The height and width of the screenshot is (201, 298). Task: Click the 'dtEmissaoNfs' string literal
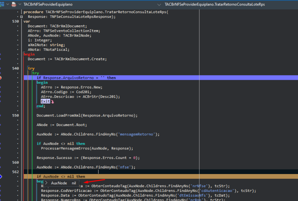click(x=192, y=195)
